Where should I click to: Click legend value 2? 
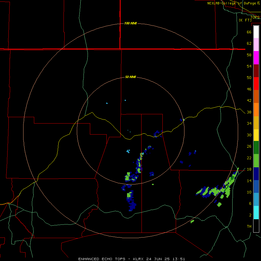(250, 215)
